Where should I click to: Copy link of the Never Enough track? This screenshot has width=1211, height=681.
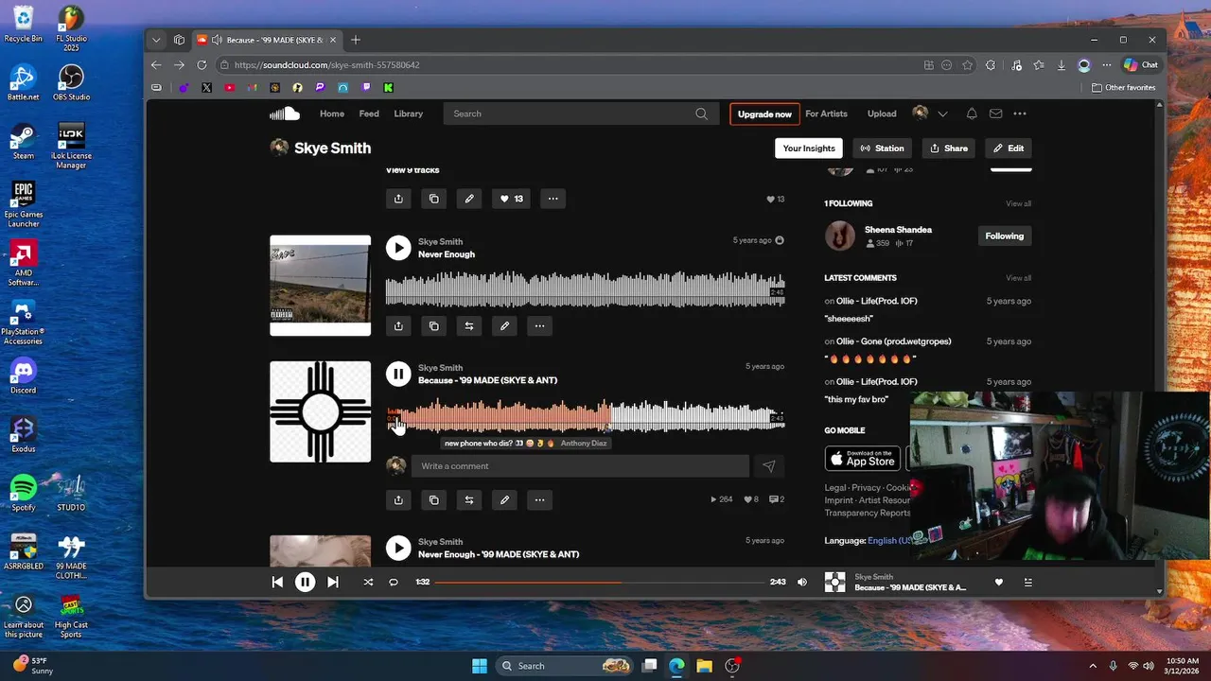pos(434,325)
